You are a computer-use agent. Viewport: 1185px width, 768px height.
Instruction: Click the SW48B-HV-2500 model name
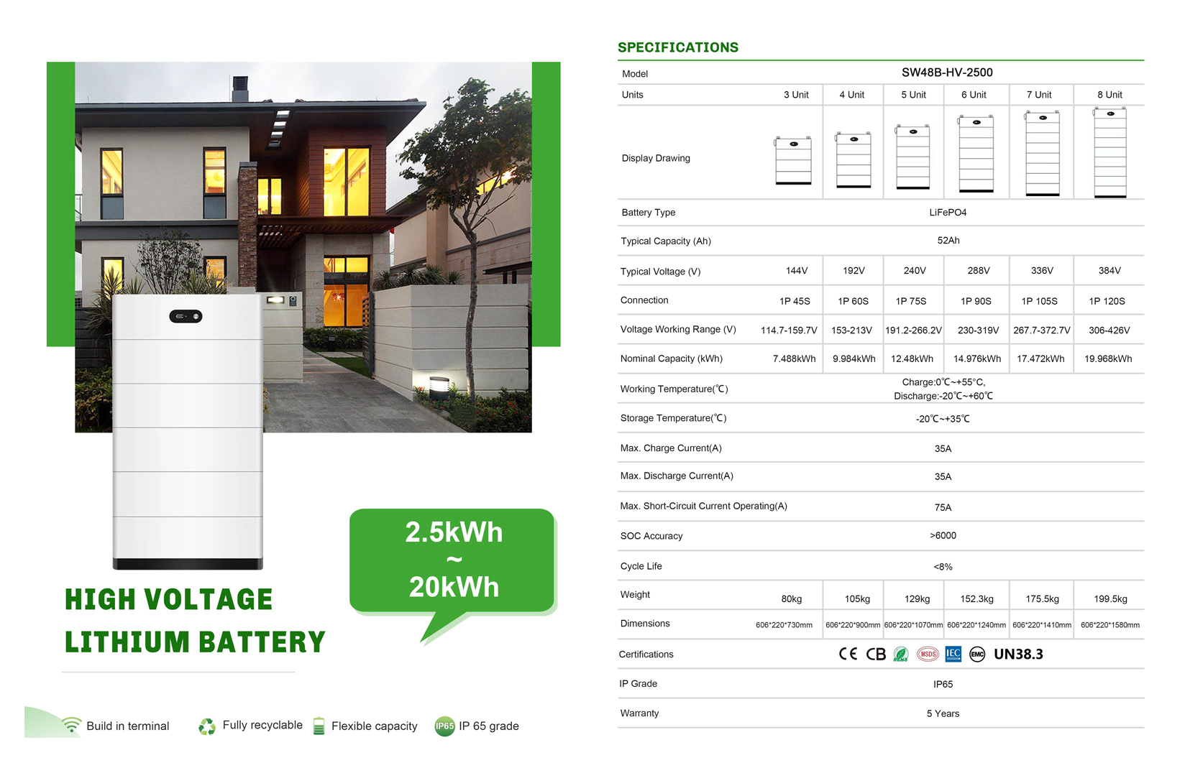pyautogui.click(x=947, y=73)
